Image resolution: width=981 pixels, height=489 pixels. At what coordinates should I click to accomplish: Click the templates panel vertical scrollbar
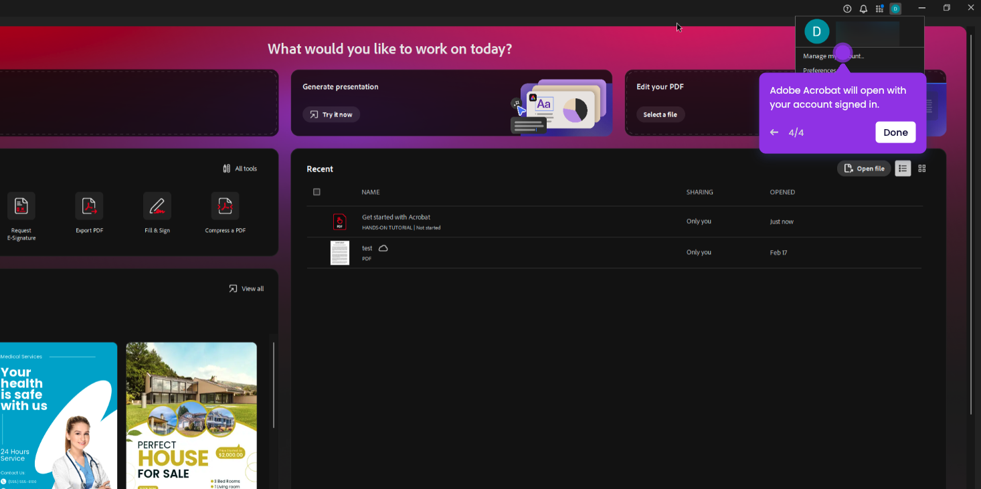click(x=274, y=385)
